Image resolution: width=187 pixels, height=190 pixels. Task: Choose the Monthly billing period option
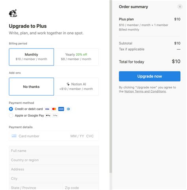tap(32, 57)
